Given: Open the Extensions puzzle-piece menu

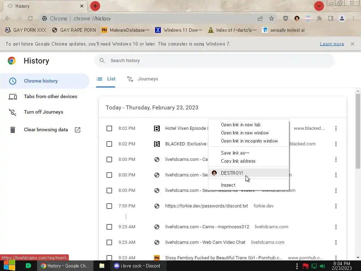Looking at the screenshot, I should point(319,18).
